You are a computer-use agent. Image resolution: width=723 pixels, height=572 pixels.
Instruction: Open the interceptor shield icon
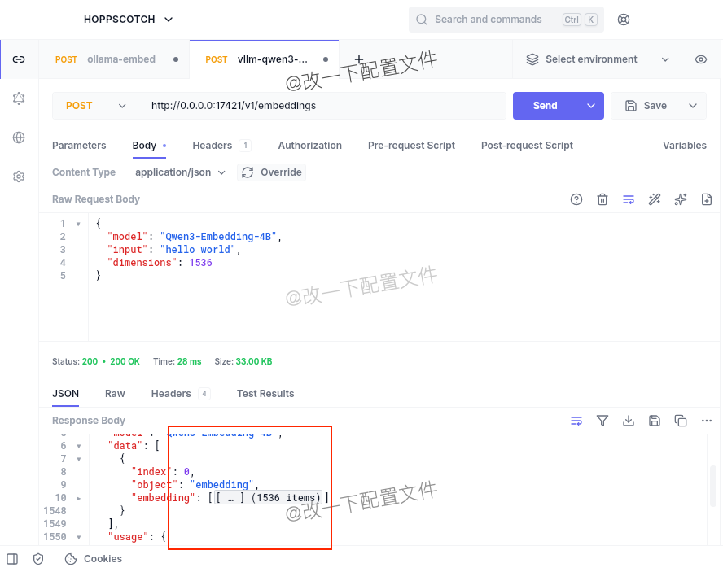pyautogui.click(x=38, y=559)
